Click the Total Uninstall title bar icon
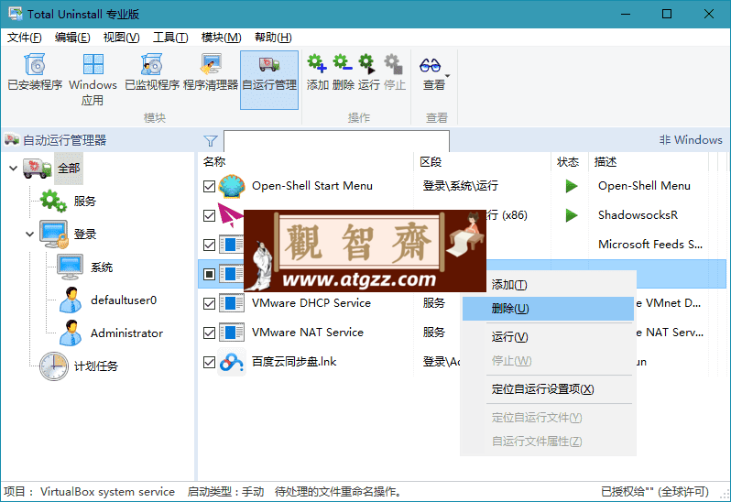The width and height of the screenshot is (731, 502). (x=15, y=14)
